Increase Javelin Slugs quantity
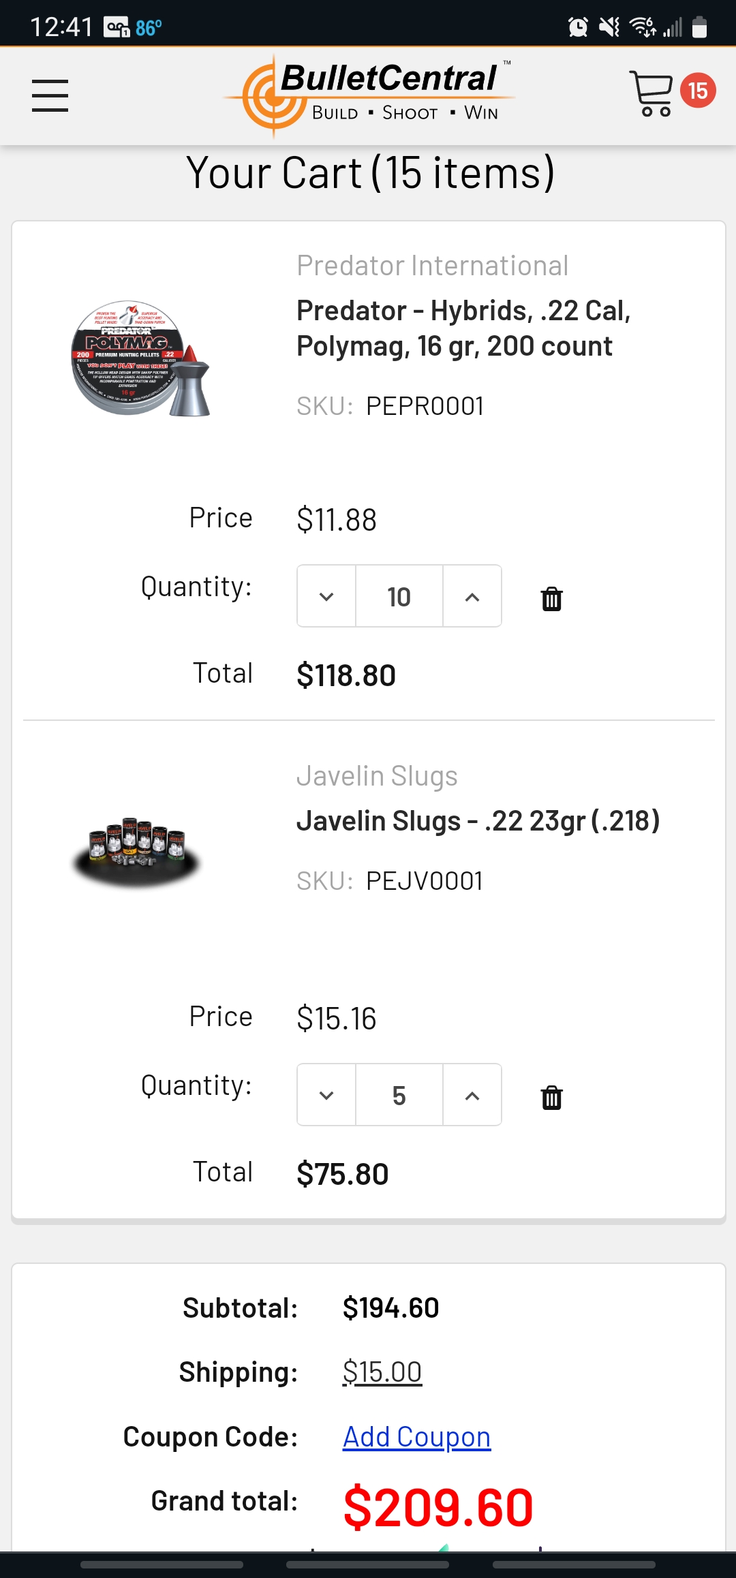The width and height of the screenshot is (736, 1578). coord(472,1095)
